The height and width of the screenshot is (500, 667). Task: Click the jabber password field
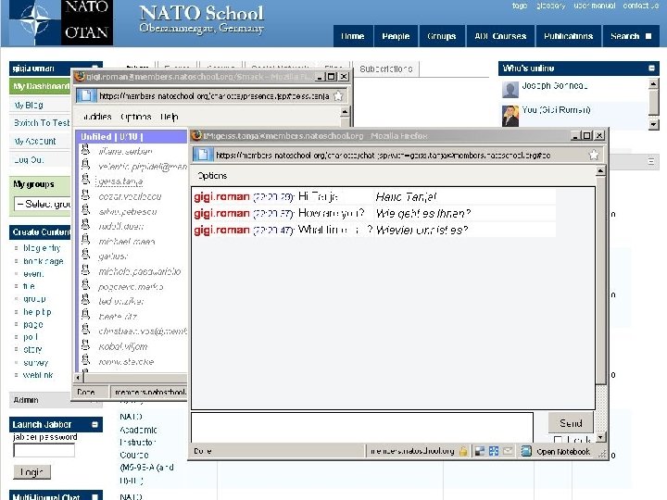[x=44, y=450]
